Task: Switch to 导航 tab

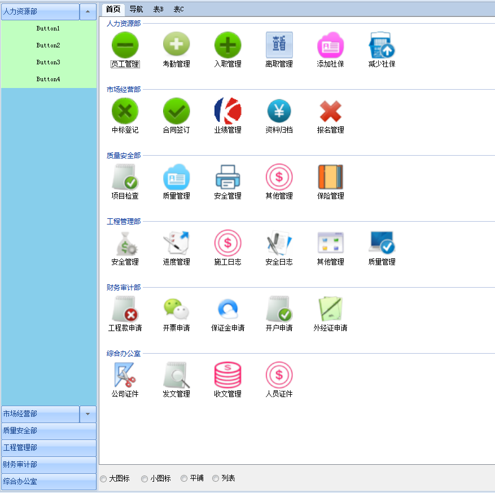Action: pyautogui.click(x=136, y=9)
